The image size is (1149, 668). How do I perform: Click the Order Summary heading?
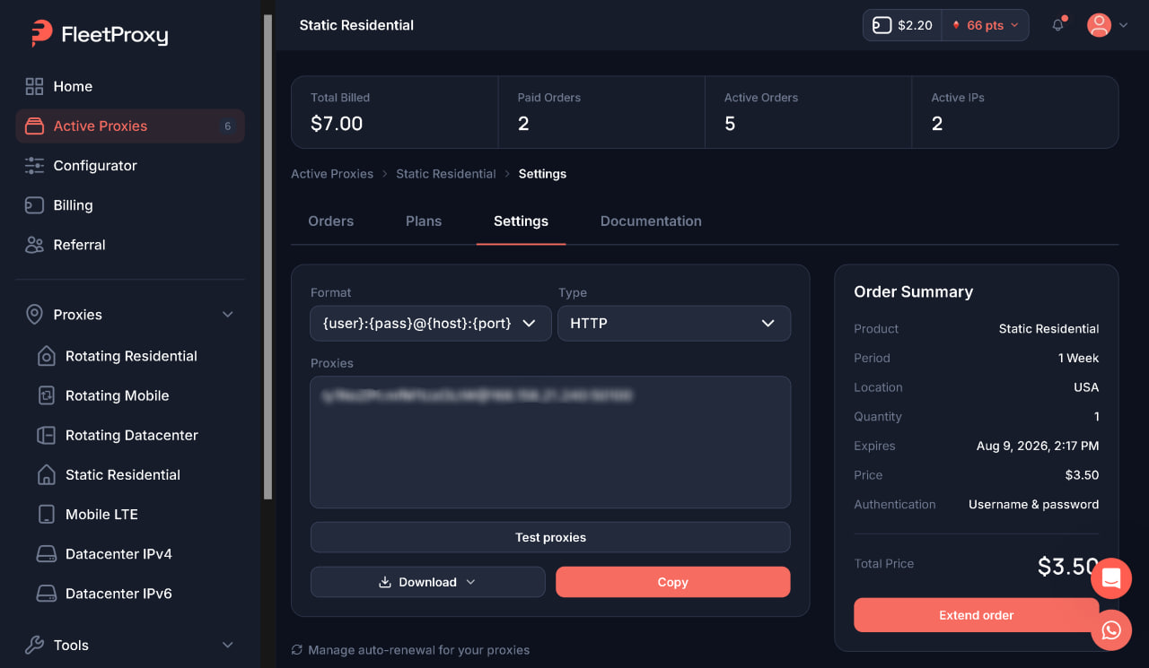click(x=914, y=292)
